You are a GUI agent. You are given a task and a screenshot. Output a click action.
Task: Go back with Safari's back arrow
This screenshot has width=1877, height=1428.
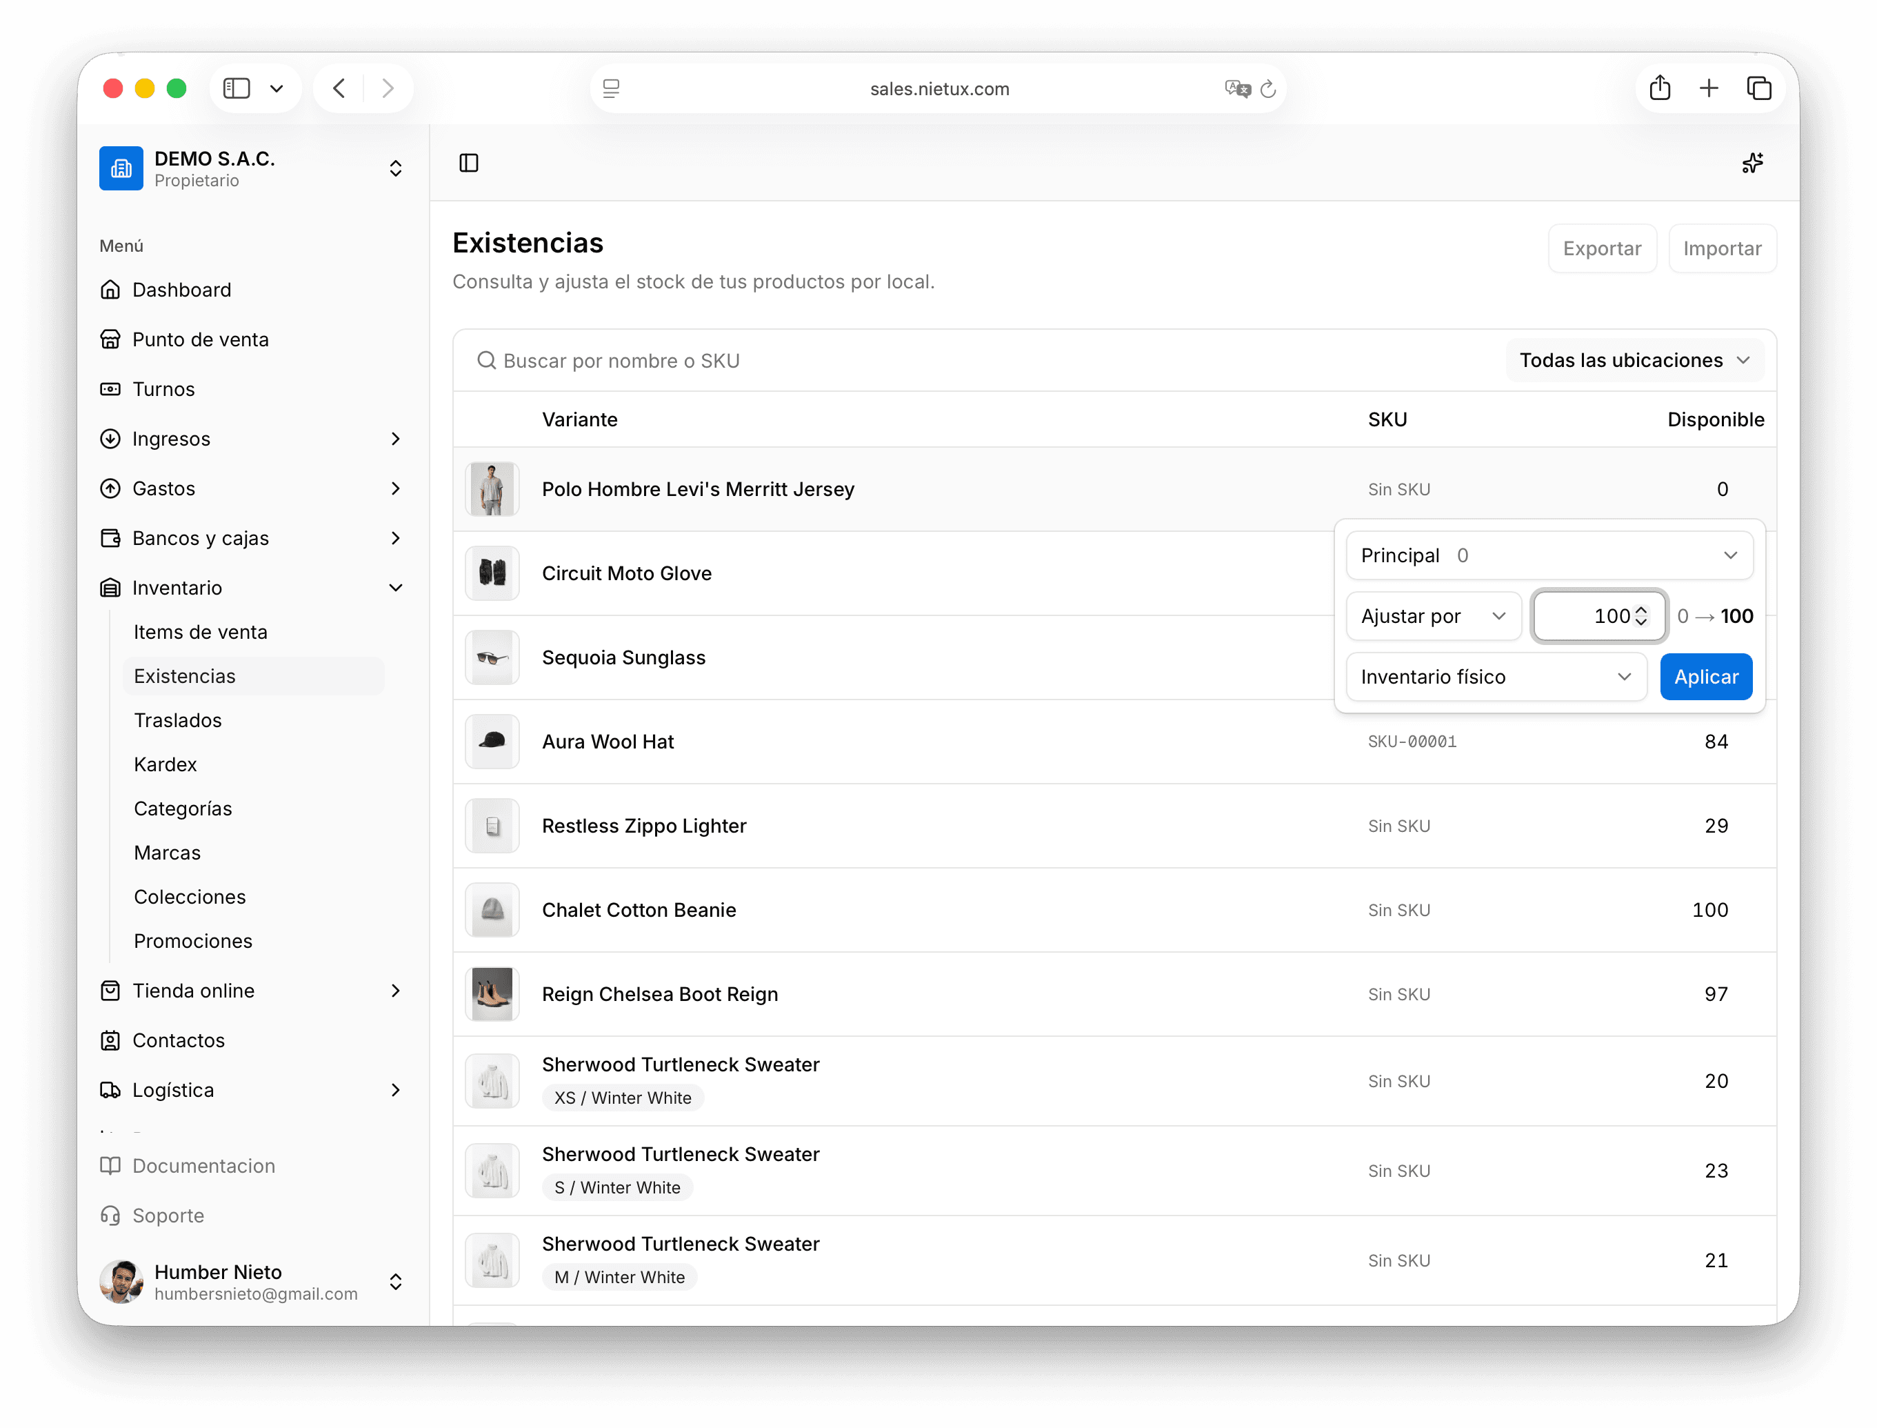[339, 88]
